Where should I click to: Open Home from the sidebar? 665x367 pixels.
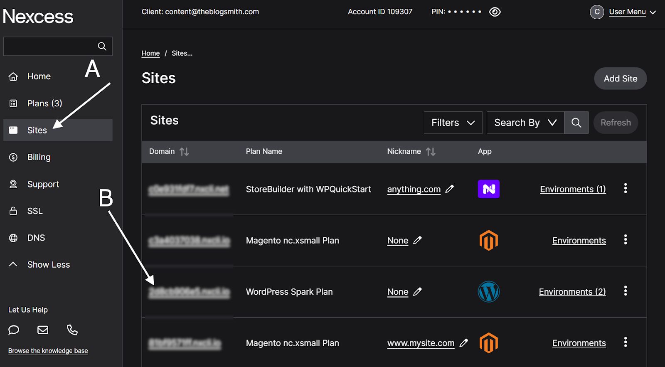[x=39, y=76]
